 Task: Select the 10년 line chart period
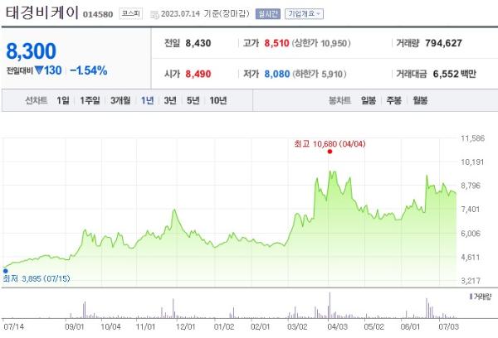tap(218, 100)
